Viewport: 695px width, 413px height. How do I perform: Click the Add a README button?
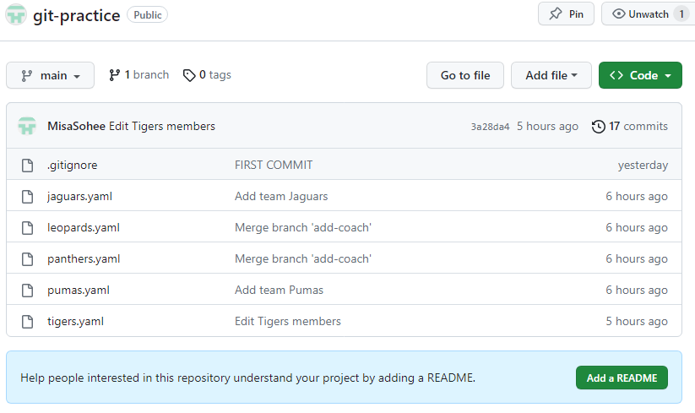[x=621, y=378]
